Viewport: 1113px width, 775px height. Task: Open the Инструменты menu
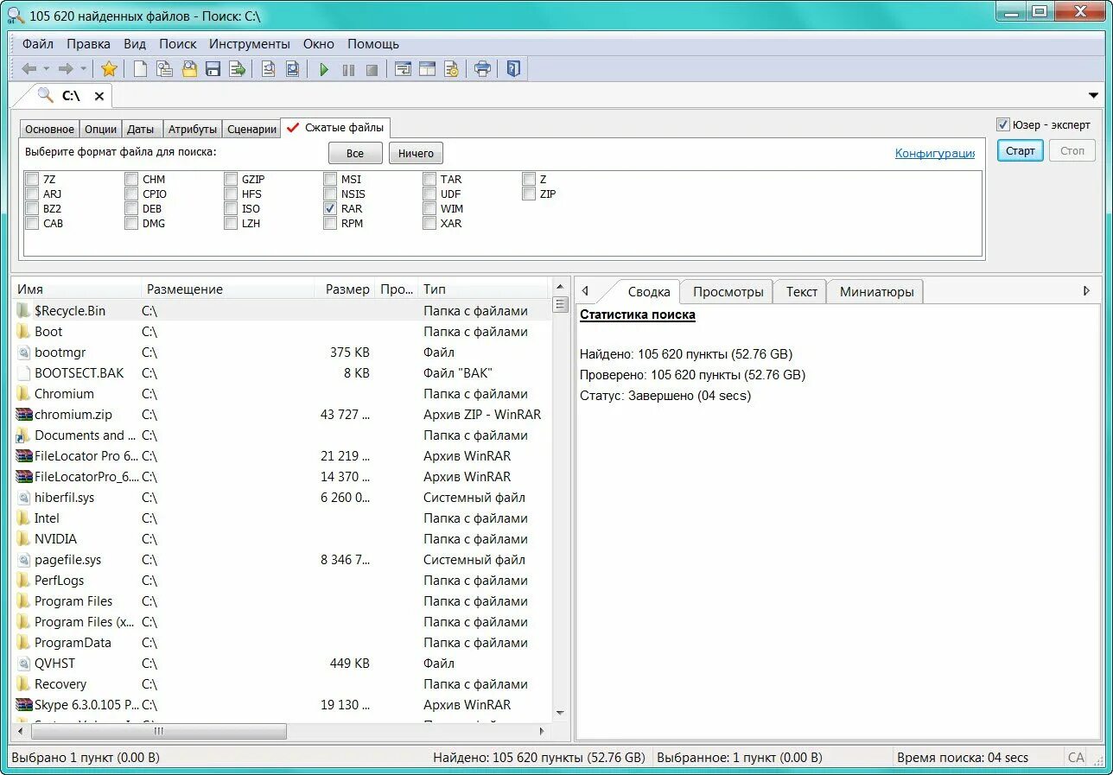250,43
